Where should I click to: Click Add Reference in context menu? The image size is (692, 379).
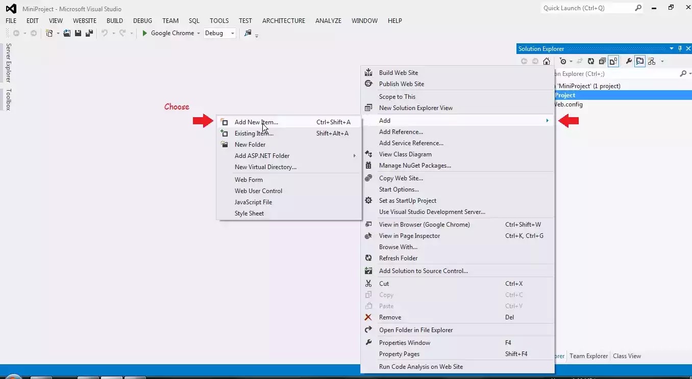coord(457,132)
